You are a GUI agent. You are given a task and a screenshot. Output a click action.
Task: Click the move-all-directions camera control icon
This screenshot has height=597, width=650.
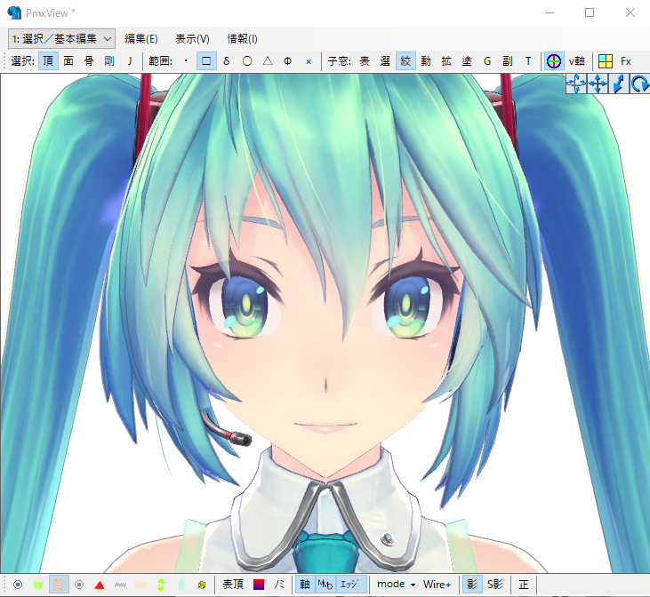pos(576,84)
